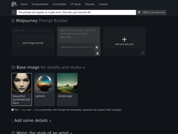The image size is (178, 134).
Task: Go to the Tutorials page
Action: (90, 4)
